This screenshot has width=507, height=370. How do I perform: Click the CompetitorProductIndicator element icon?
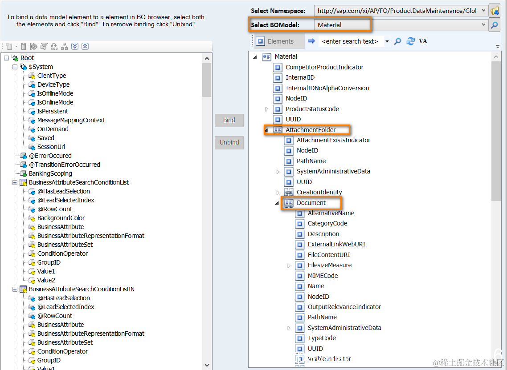(278, 68)
